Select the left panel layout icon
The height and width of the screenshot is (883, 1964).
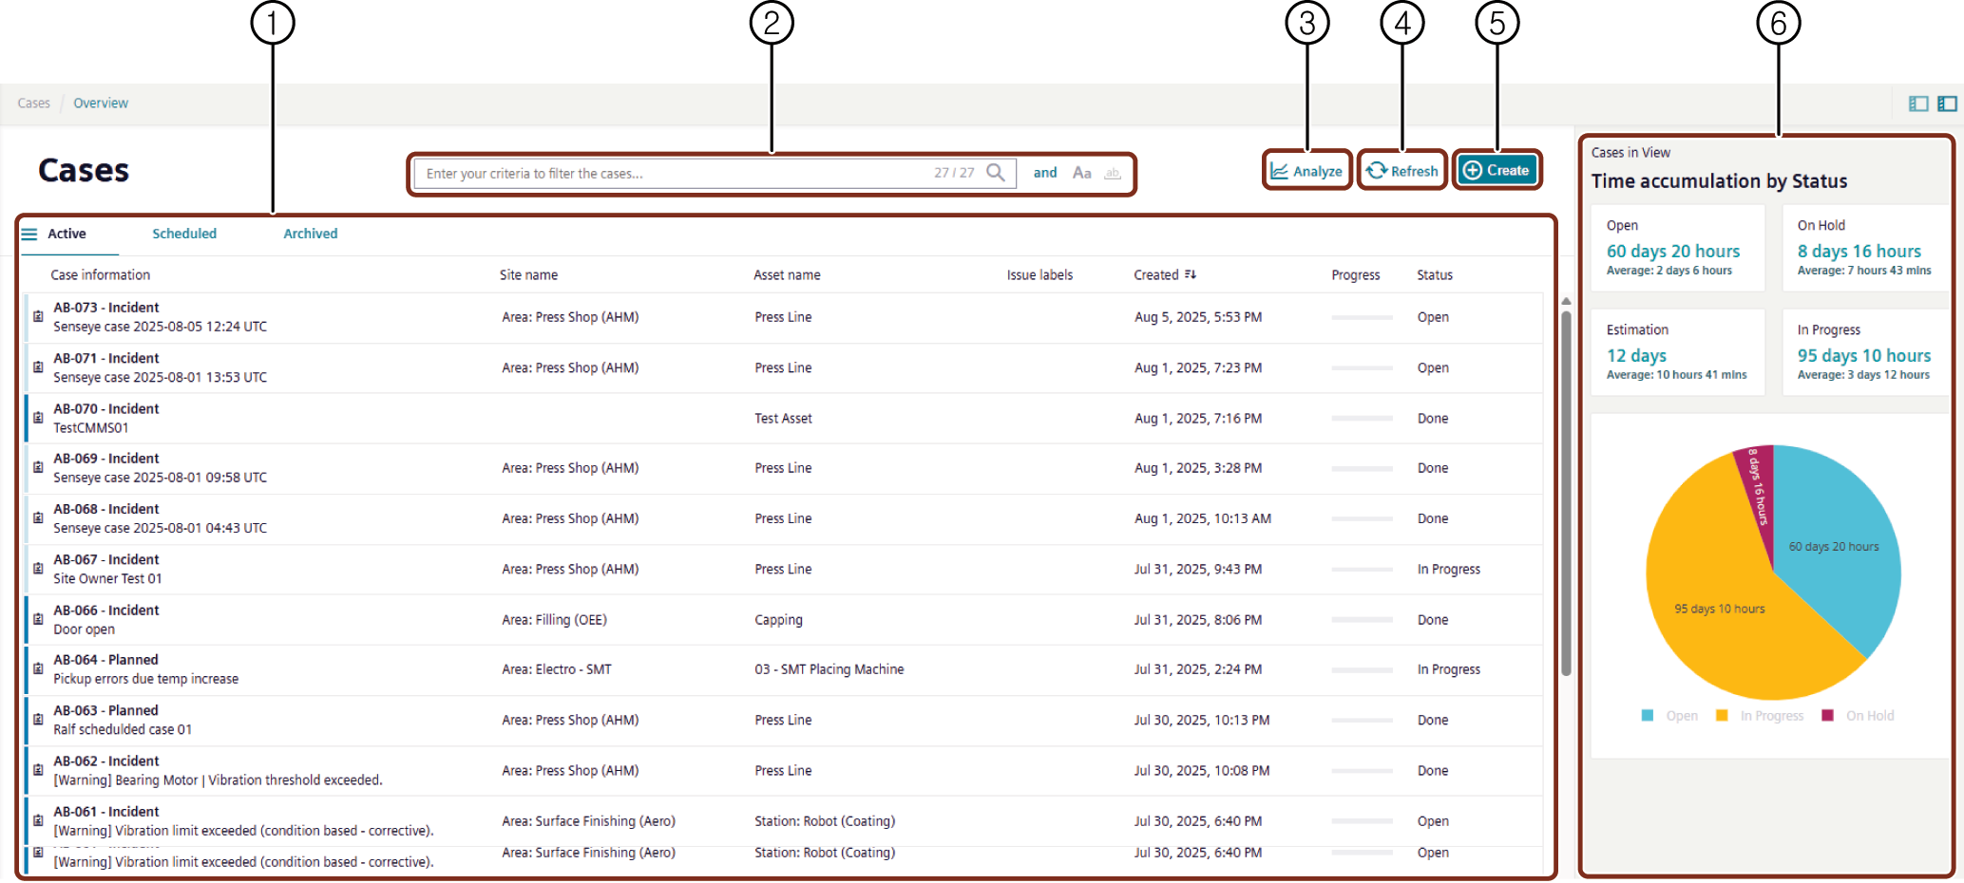pyautogui.click(x=1918, y=103)
